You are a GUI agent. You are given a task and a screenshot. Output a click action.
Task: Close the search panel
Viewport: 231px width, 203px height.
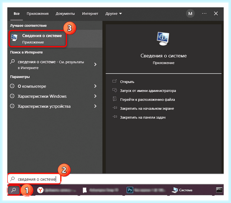pos(216,13)
